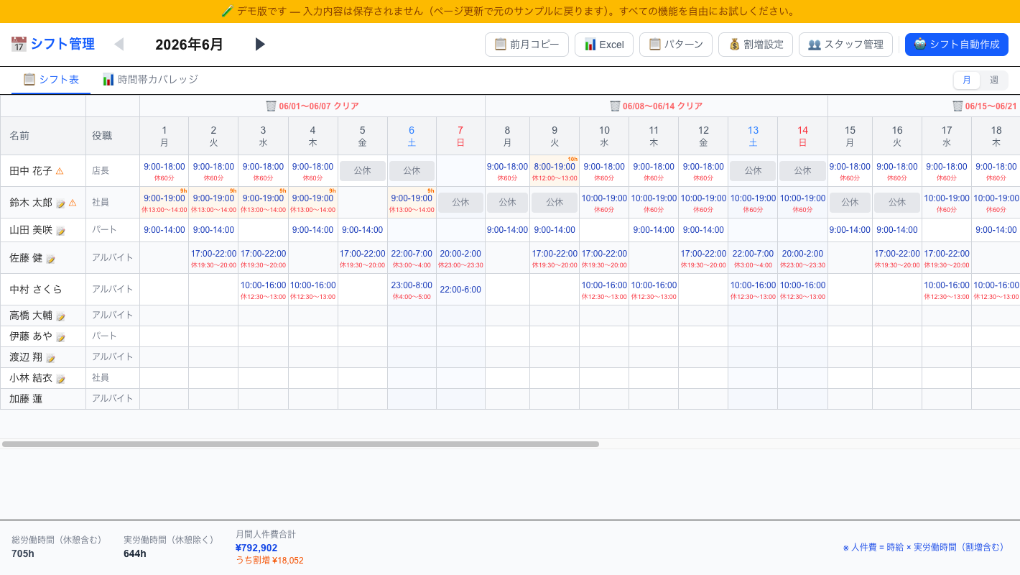Open memo icon beside 渡辺 翔

coord(50,358)
